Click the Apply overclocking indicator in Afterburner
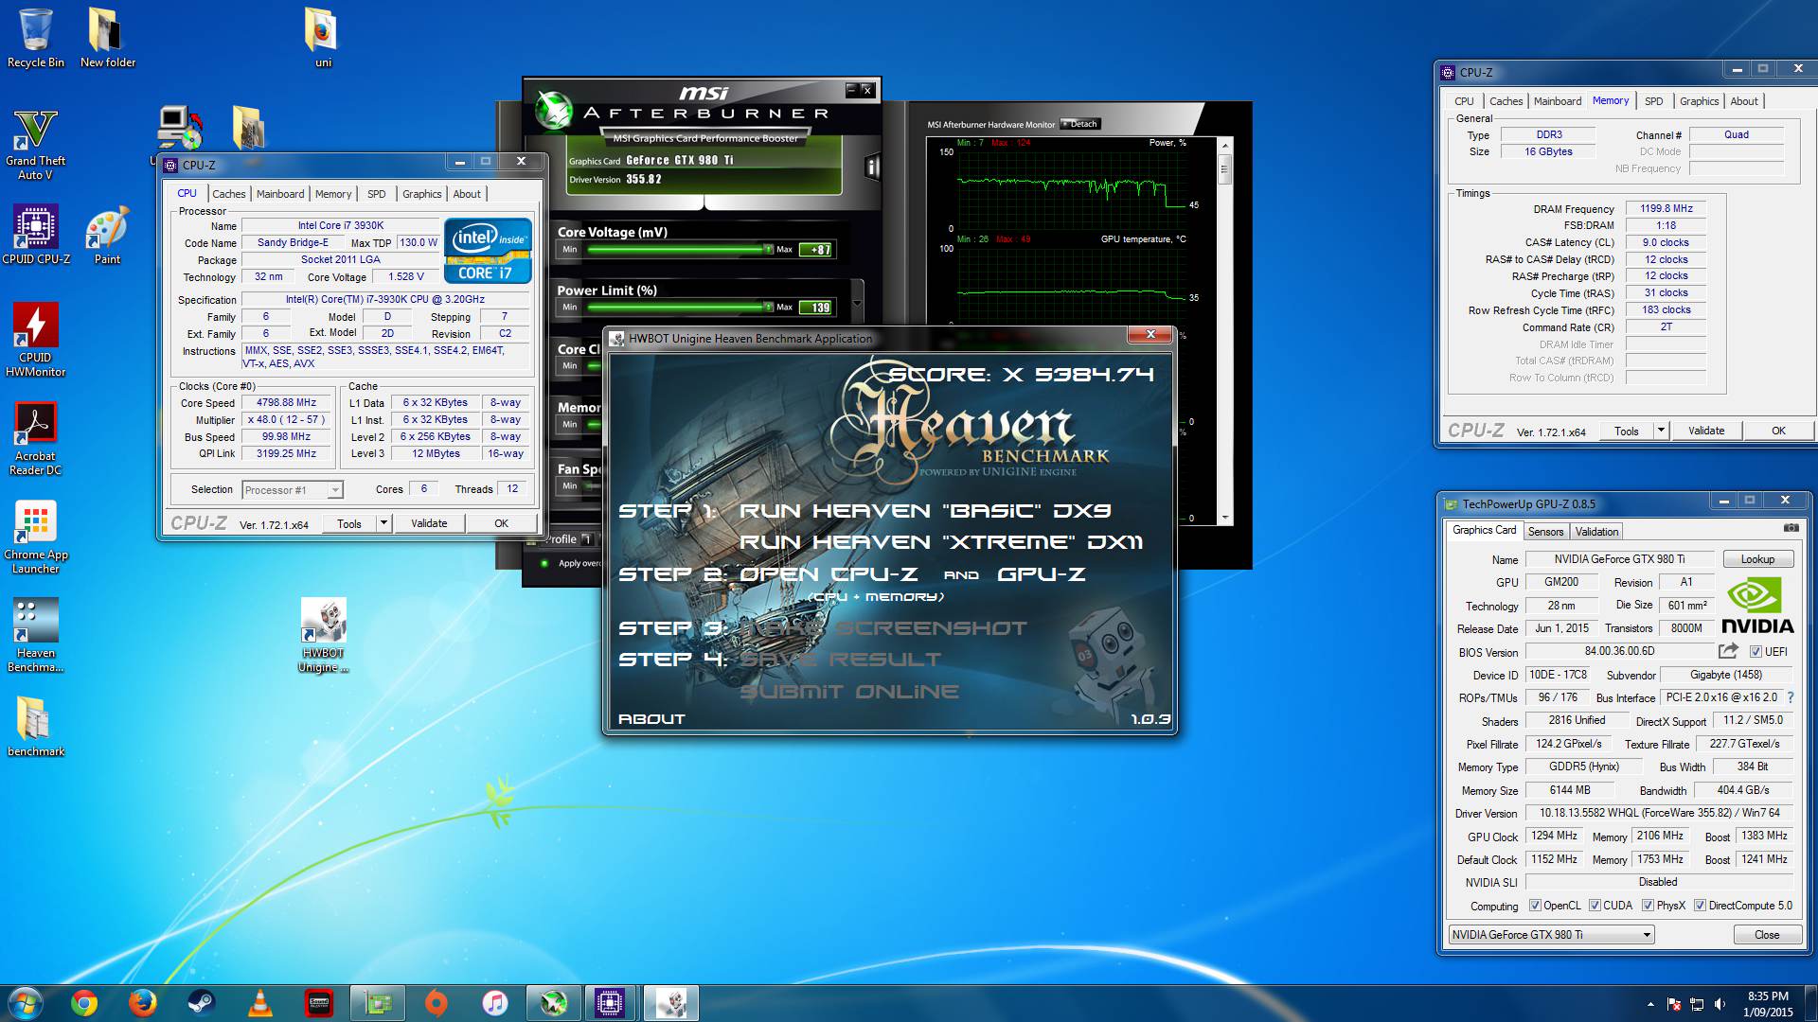Screen dimensions: 1818x1022 pyautogui.click(x=544, y=563)
